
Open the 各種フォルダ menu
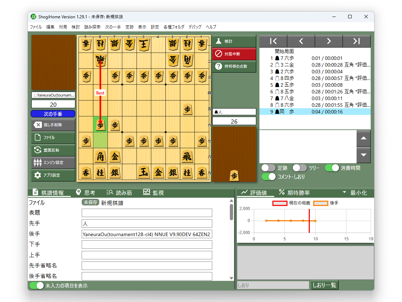click(x=174, y=27)
